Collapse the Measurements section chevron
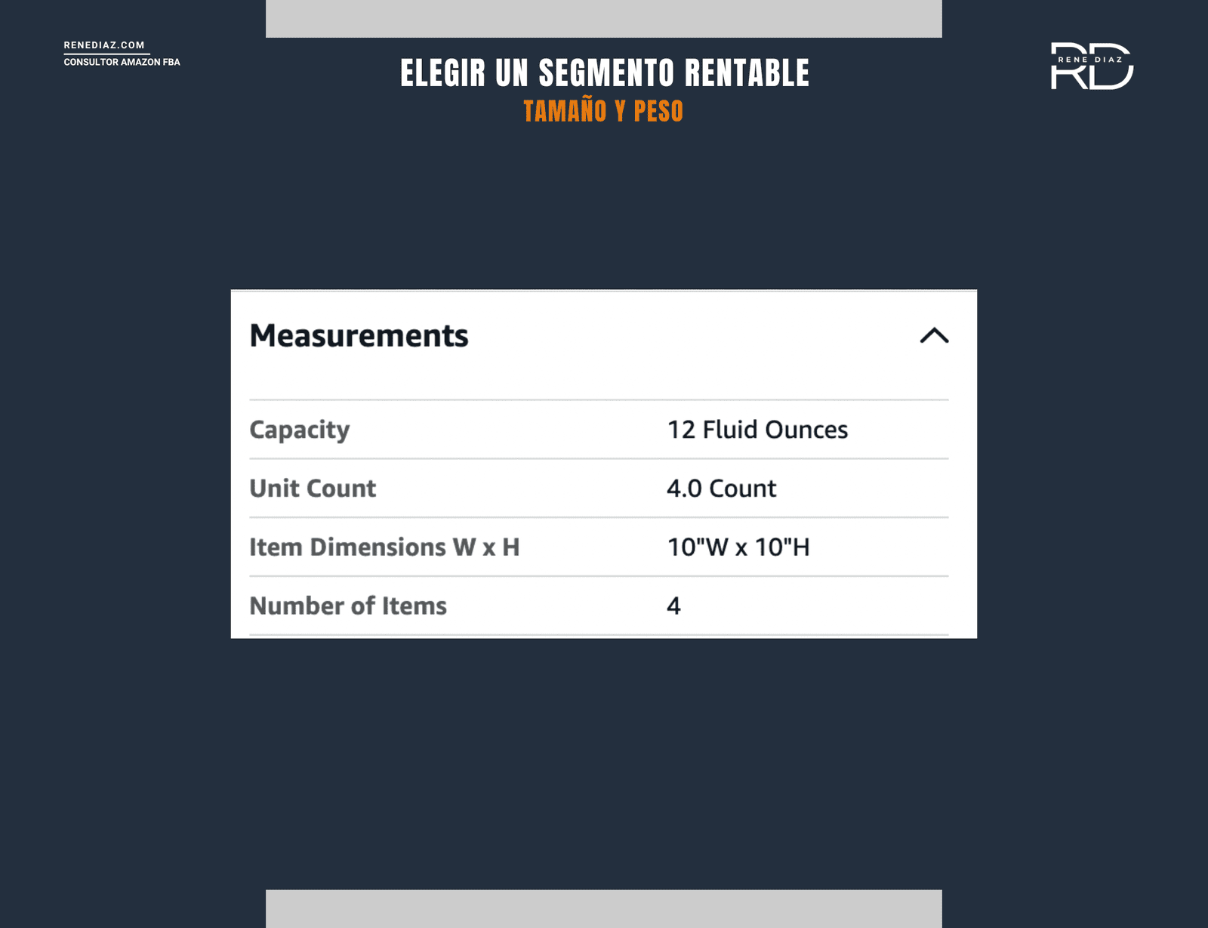This screenshot has height=928, width=1208. pyautogui.click(x=934, y=336)
